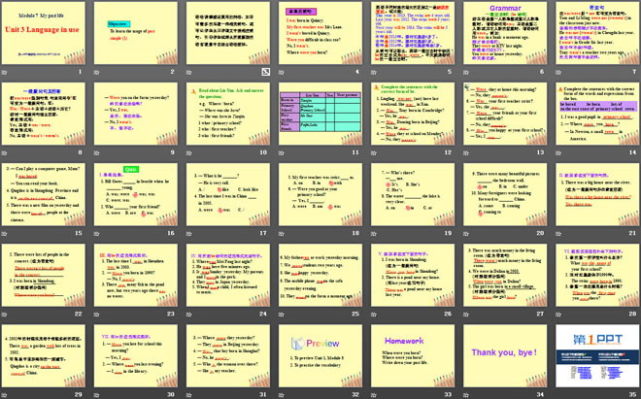Select the final '第1PPT' slide thumbnail
Screen dimensions: 641x399
pyautogui.click(x=597, y=355)
